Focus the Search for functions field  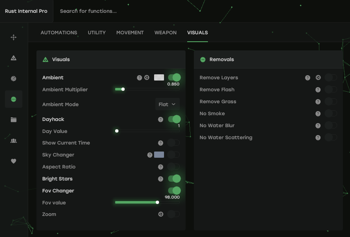(88, 11)
